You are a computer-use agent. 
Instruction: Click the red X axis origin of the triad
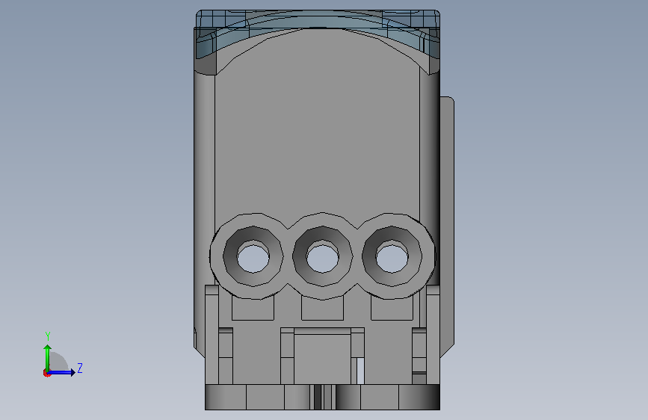(46, 373)
